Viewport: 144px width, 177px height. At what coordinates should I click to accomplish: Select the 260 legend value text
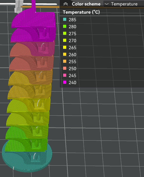tap(72, 55)
